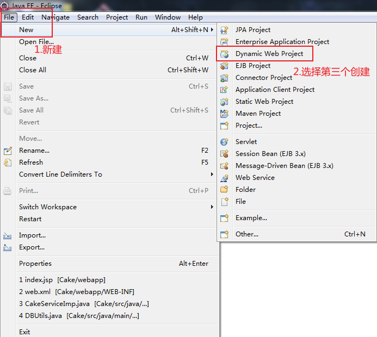Open the Navigate menu
This screenshot has width=377, height=337.
[55, 17]
